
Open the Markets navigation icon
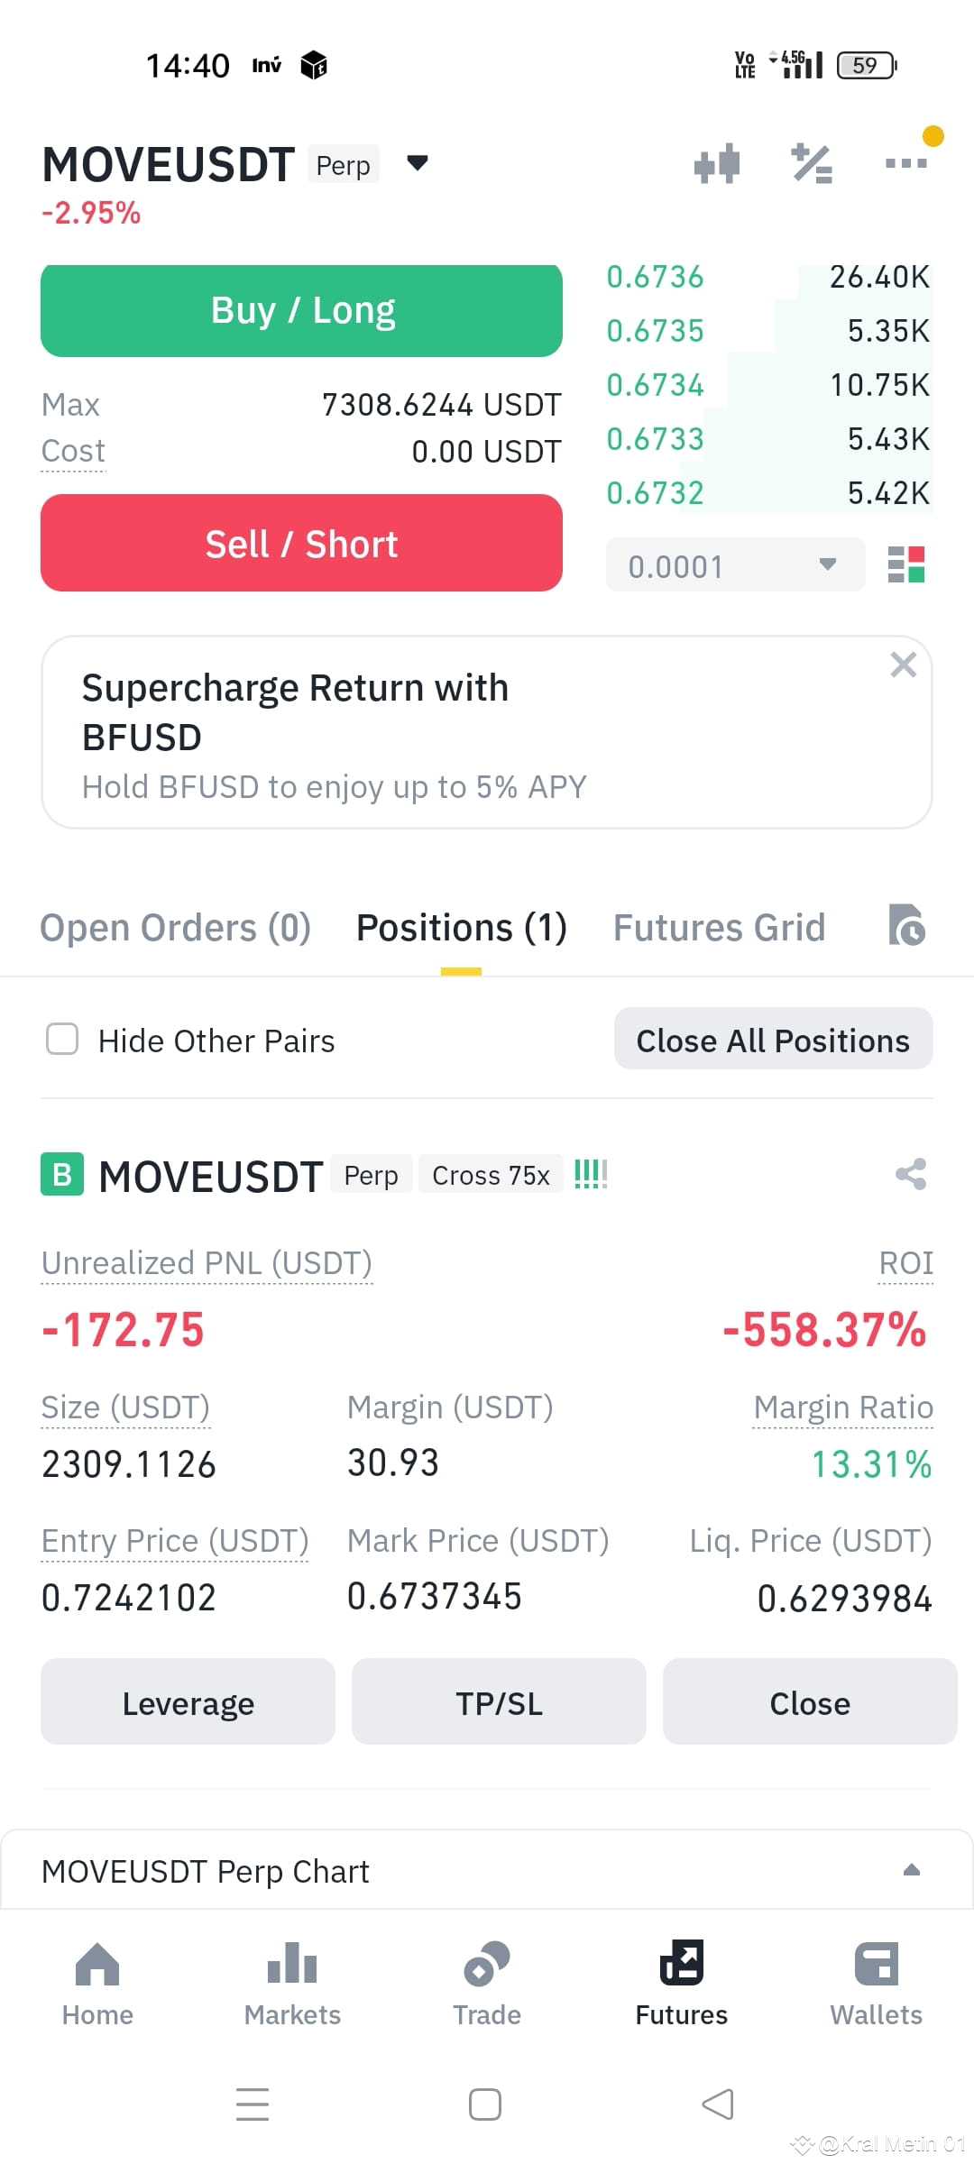tap(292, 1963)
